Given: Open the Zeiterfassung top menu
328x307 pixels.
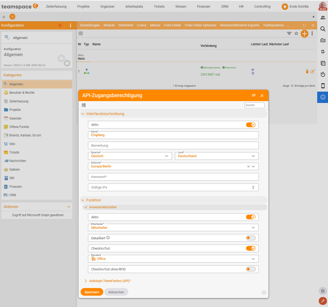Looking at the screenshot, I should (x=56, y=6).
